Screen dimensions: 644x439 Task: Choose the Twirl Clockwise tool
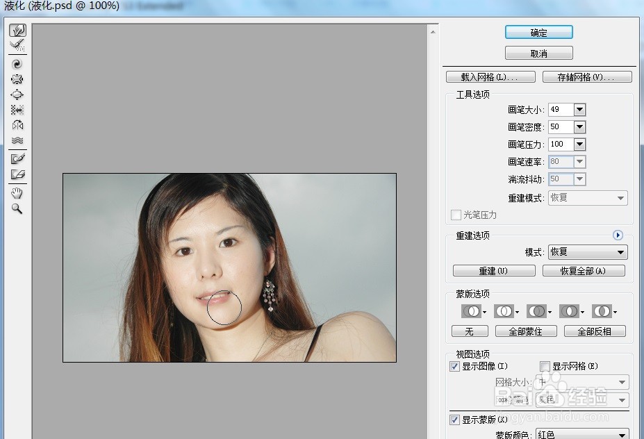coord(17,63)
